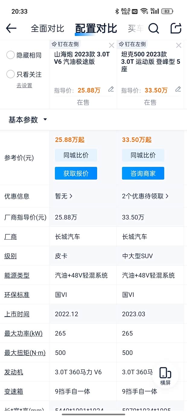Tap the share icon at top right

click(x=176, y=28)
